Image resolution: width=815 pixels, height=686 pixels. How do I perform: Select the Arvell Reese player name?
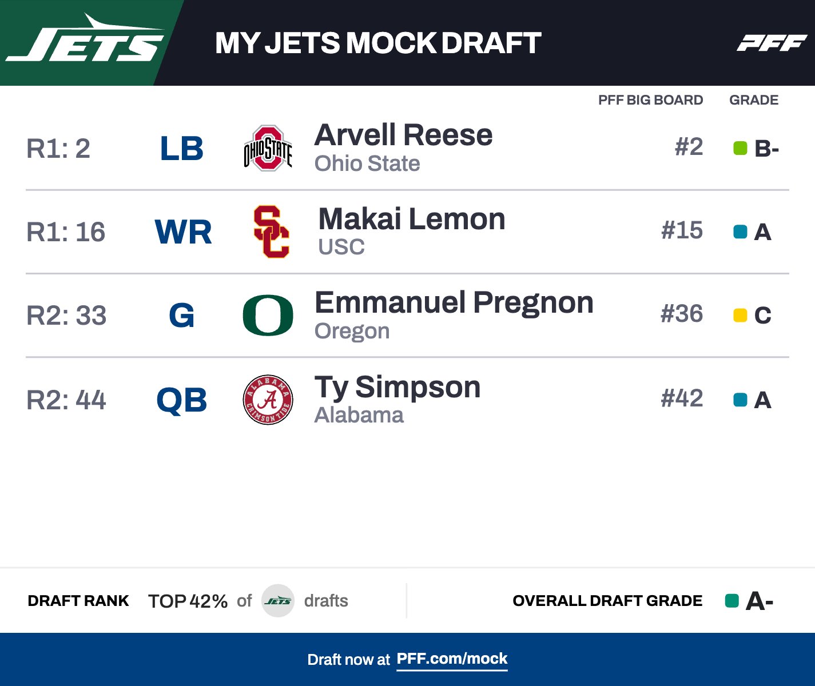[403, 135]
